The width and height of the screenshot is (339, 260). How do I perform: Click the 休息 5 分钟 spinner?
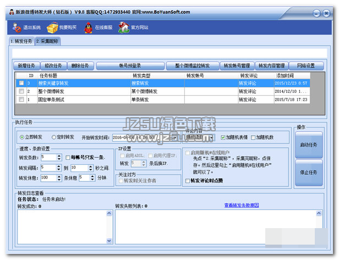click(92, 178)
